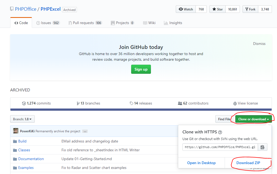View the 768 watchers count

click(x=201, y=9)
